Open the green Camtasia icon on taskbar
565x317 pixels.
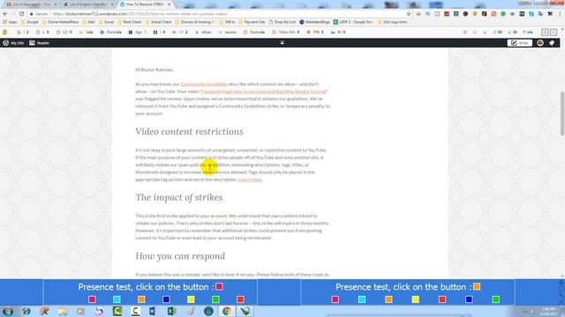[x=117, y=311]
